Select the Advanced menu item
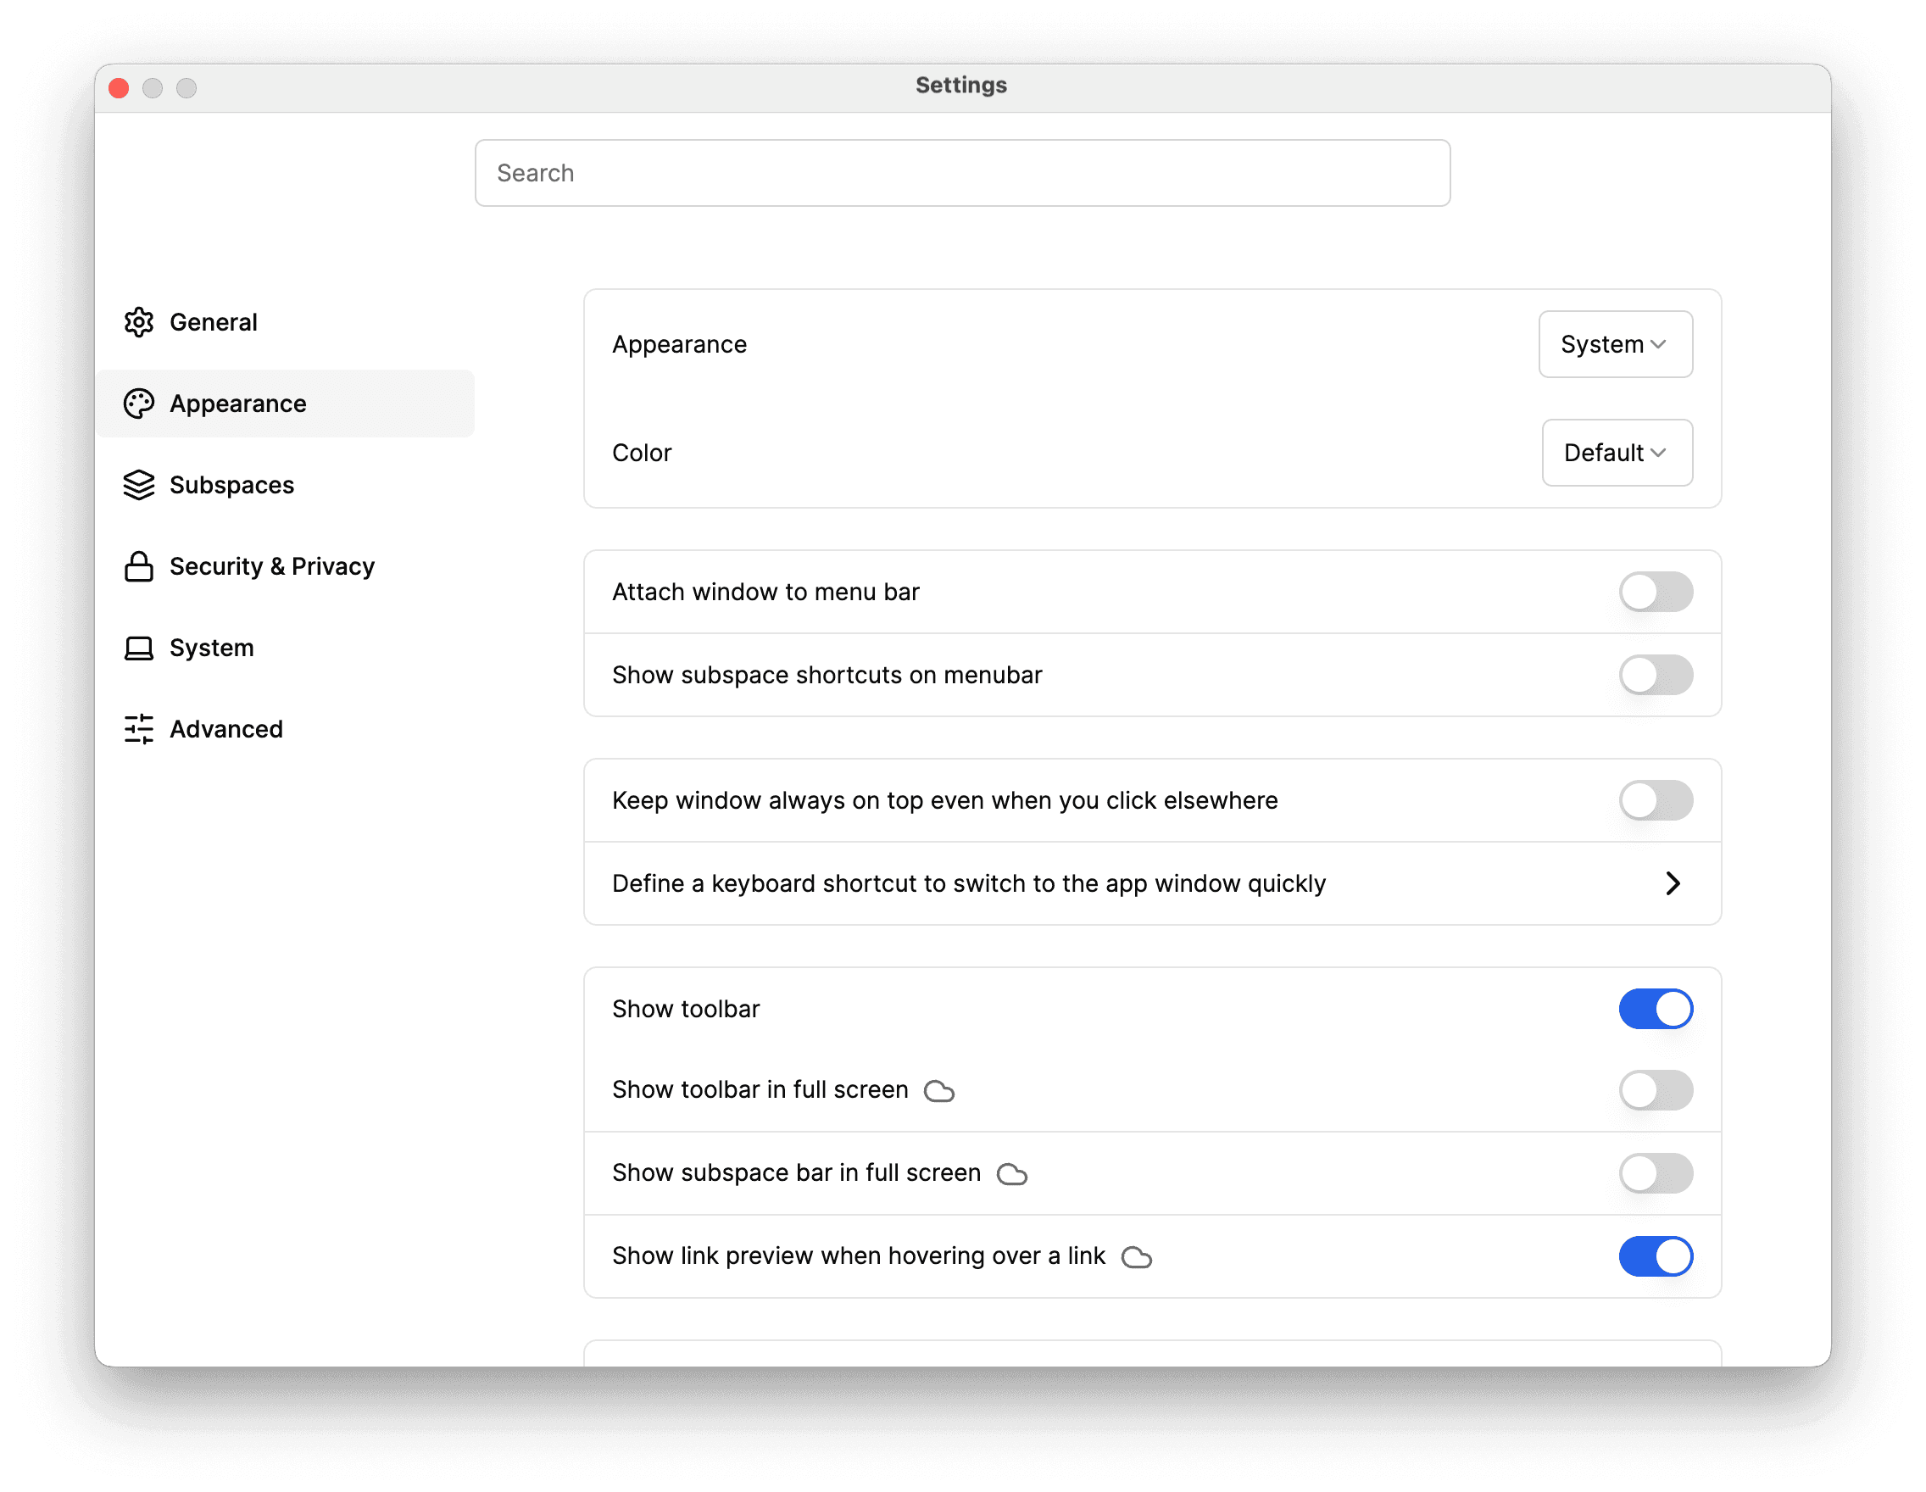 (225, 727)
